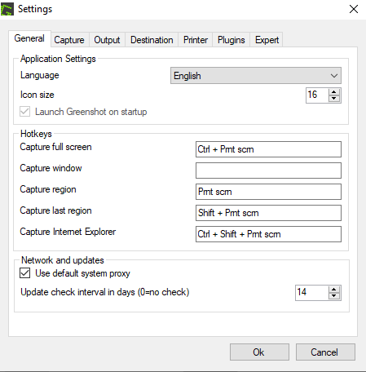366x372 pixels.
Task: Open the Plugins tab
Action: pyautogui.click(x=232, y=40)
